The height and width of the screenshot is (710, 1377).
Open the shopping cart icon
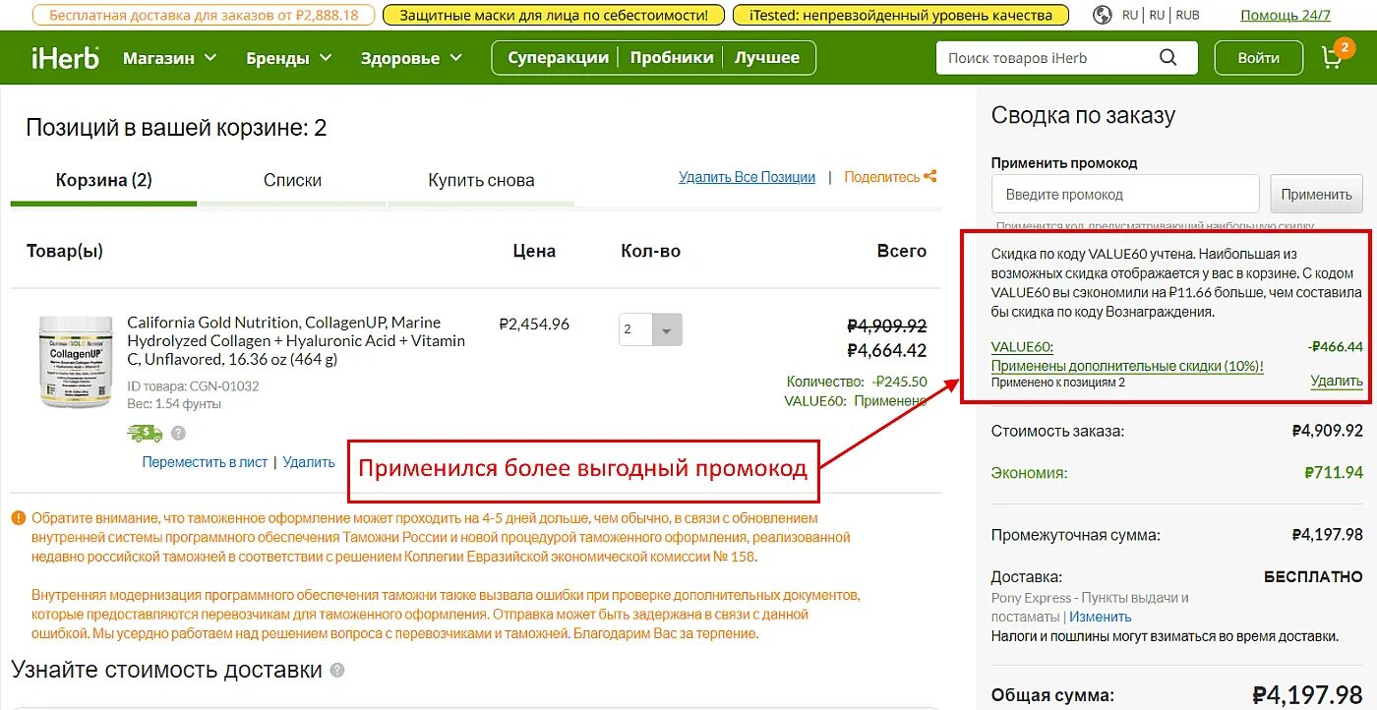1334,58
